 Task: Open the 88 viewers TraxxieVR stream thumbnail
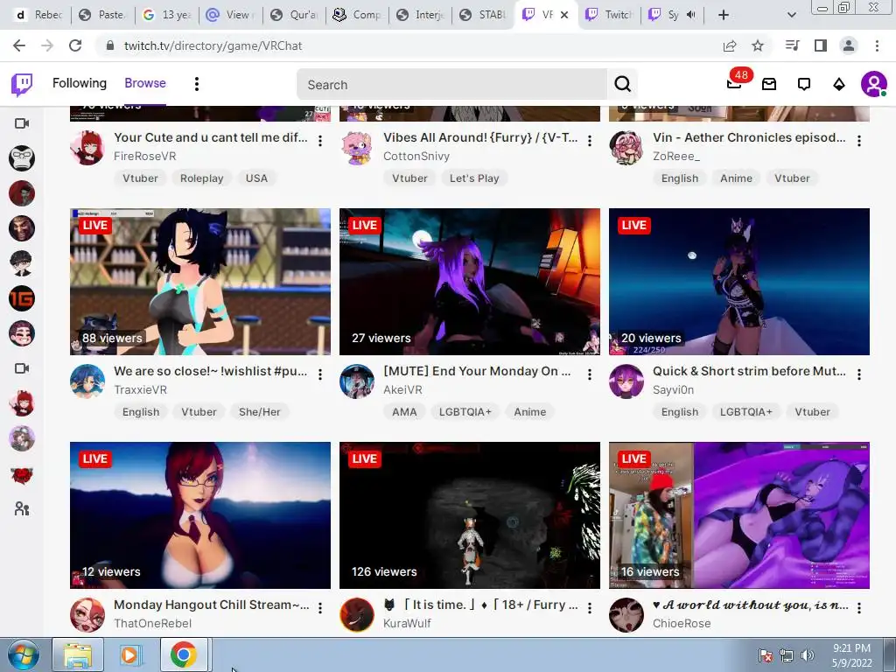pyautogui.click(x=200, y=282)
